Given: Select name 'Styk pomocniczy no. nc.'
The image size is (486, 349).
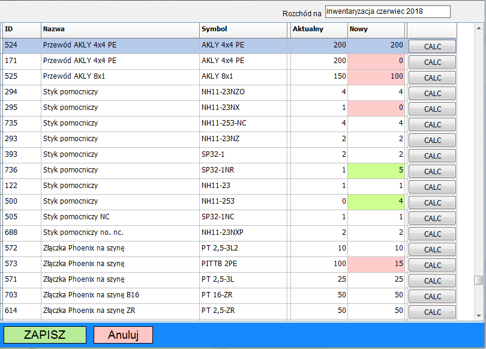Looking at the screenshot, I should pyautogui.click(x=120, y=234).
